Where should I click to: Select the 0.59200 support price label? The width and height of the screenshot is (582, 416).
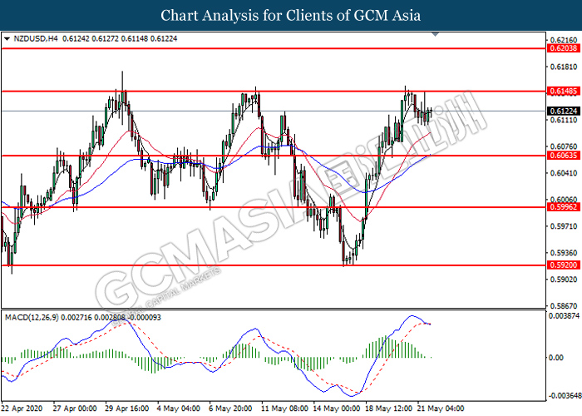pyautogui.click(x=564, y=265)
